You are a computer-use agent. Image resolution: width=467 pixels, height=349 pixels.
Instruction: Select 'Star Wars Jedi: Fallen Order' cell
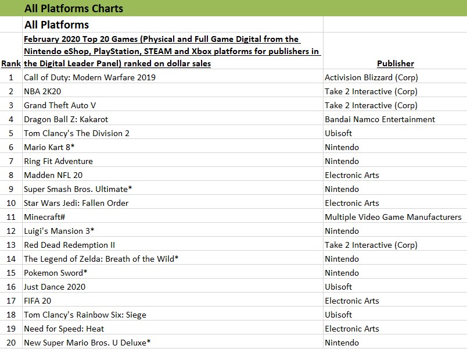pos(76,203)
